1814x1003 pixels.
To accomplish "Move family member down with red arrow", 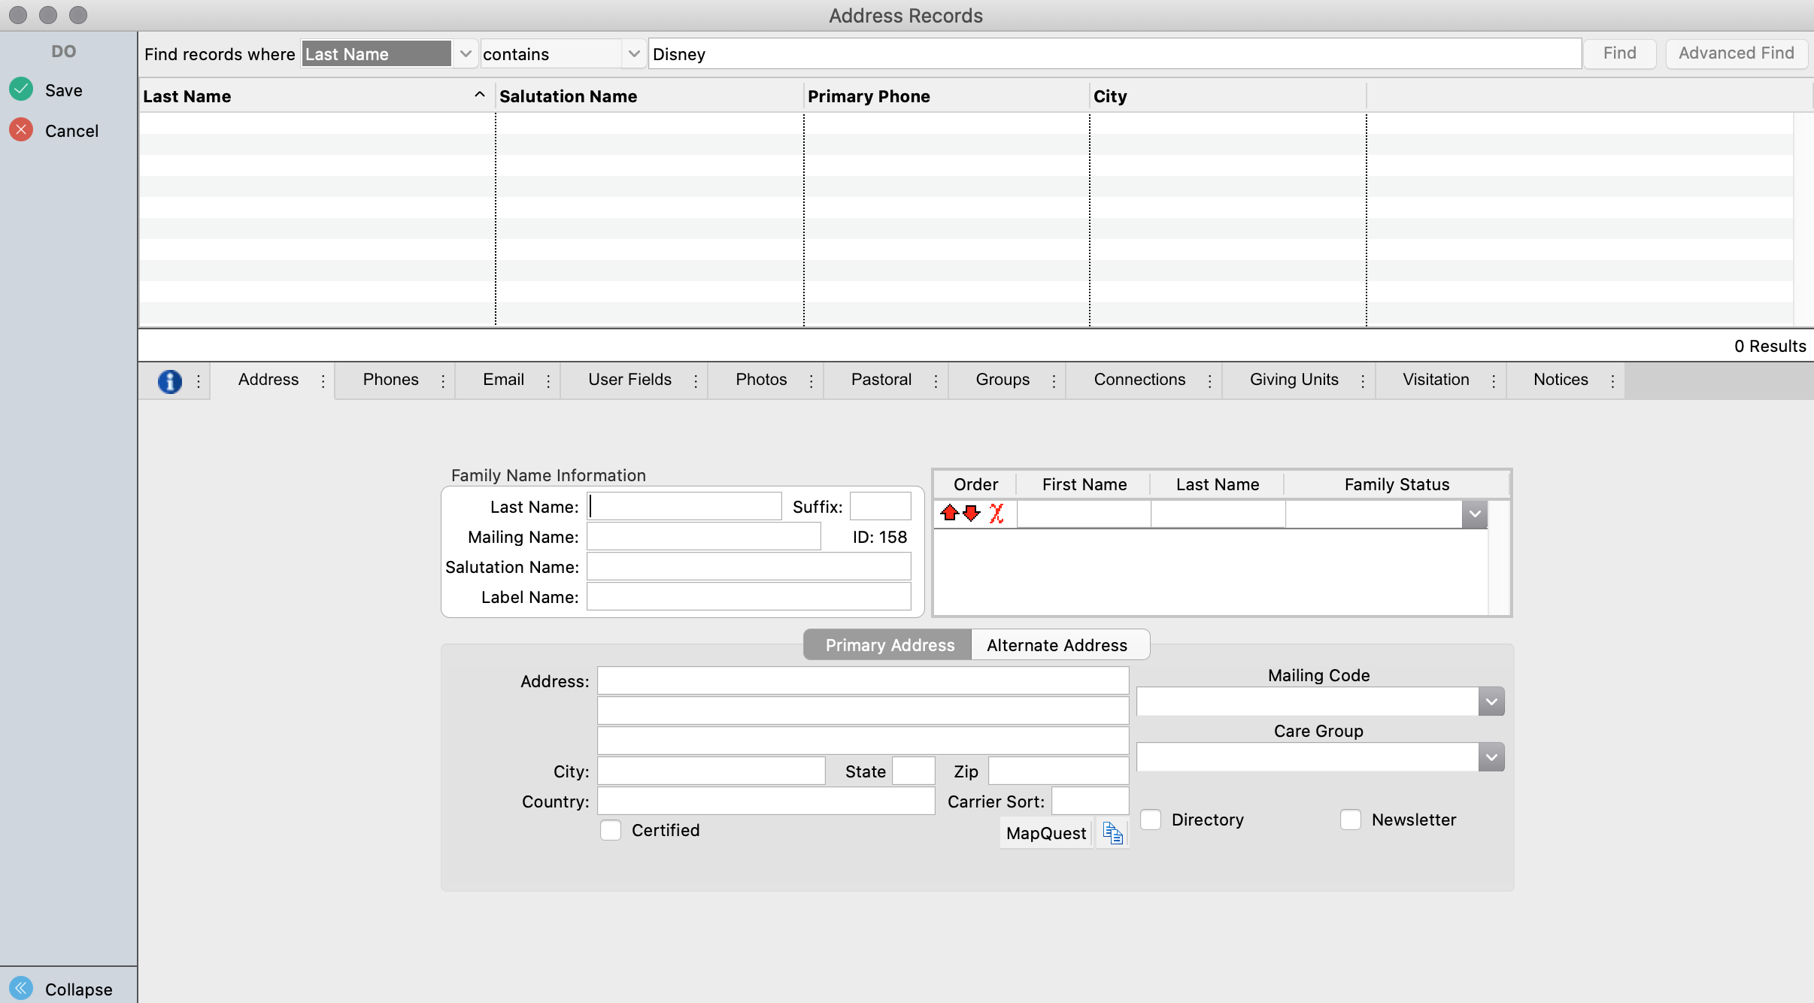I will point(972,514).
